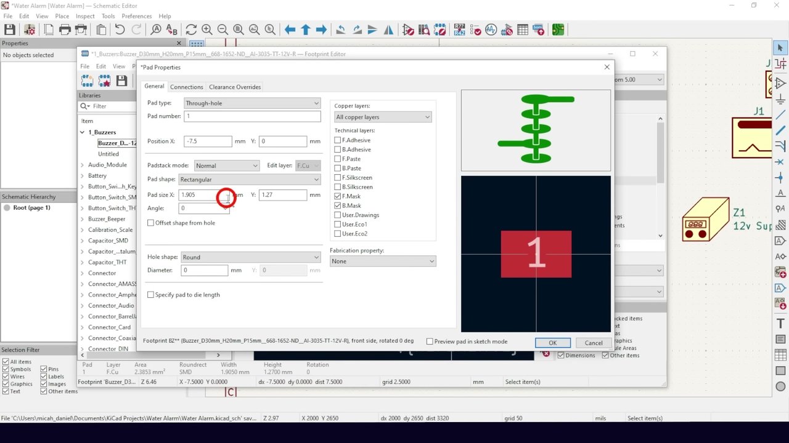Check the B.Silkscreen layer box

(x=338, y=187)
